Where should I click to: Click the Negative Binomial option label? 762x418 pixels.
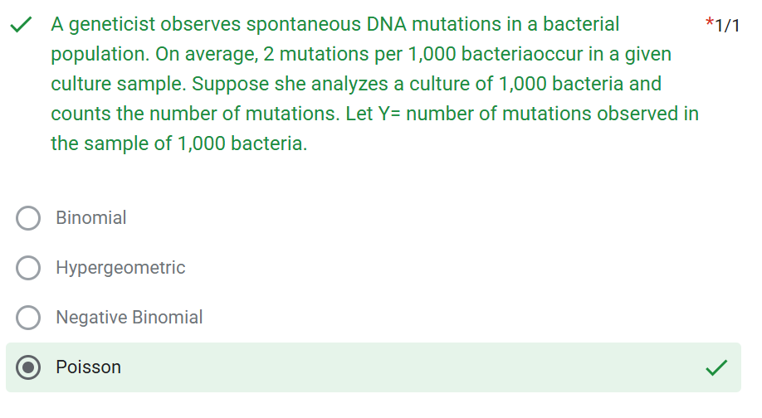[129, 318]
